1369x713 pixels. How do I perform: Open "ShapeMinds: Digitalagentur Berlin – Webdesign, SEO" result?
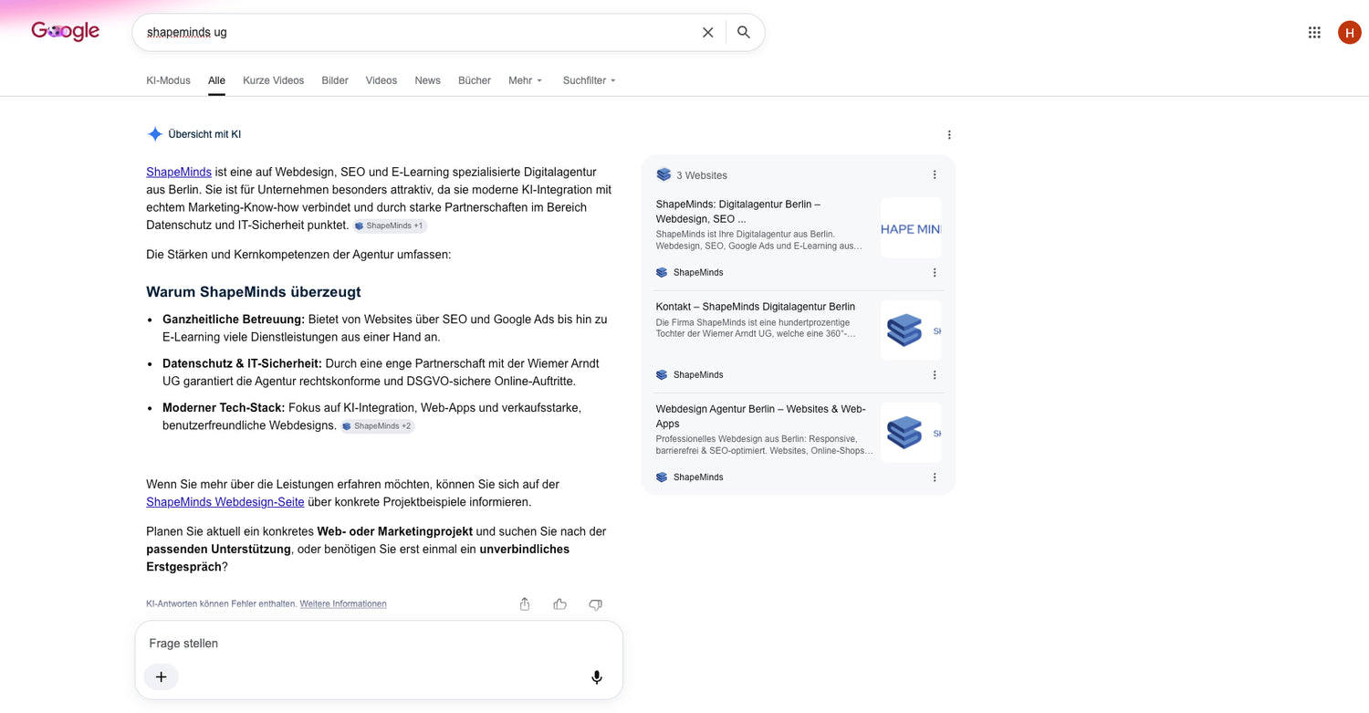tap(738, 212)
